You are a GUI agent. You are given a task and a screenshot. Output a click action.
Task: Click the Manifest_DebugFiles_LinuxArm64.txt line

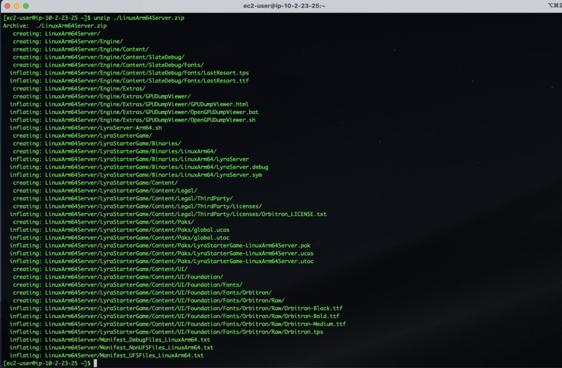[110, 340]
